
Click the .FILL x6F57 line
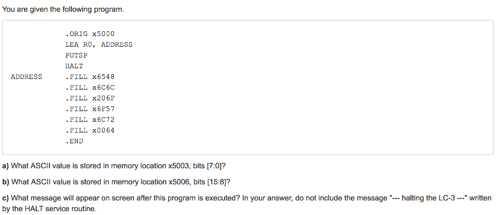(x=90, y=109)
